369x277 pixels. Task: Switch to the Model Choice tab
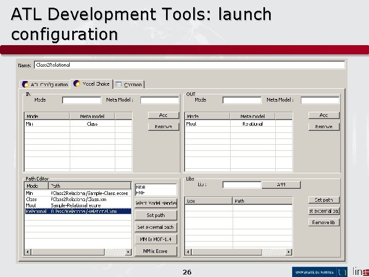92,84
